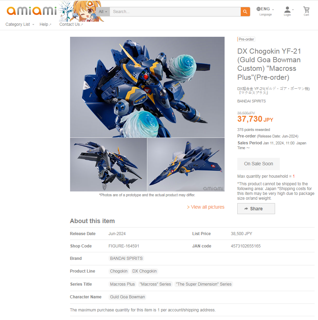Open the fighter jet mode thumbnail
318x320 pixels.
(186, 165)
